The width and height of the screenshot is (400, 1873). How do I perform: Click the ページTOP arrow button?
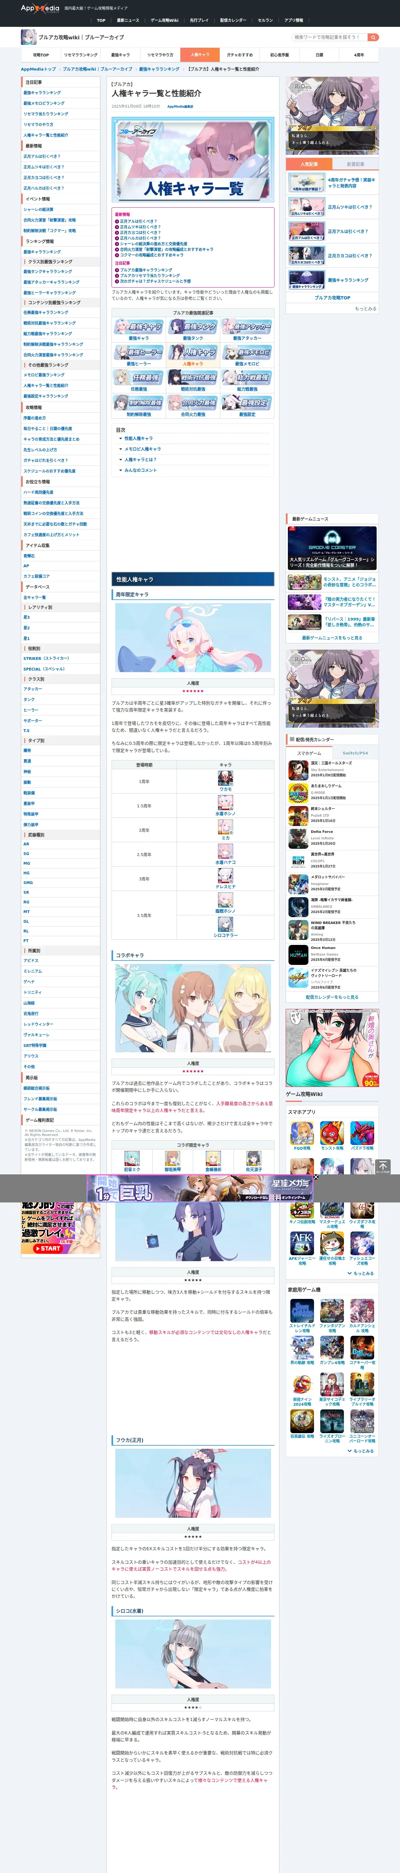point(383,1167)
